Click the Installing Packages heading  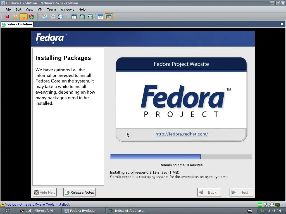point(63,58)
